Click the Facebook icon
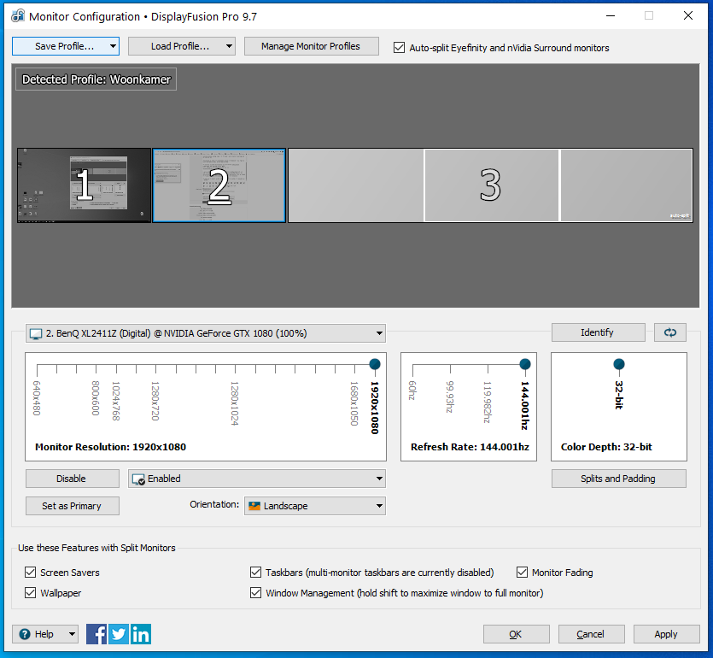Screen dimensions: 713x658 96,634
